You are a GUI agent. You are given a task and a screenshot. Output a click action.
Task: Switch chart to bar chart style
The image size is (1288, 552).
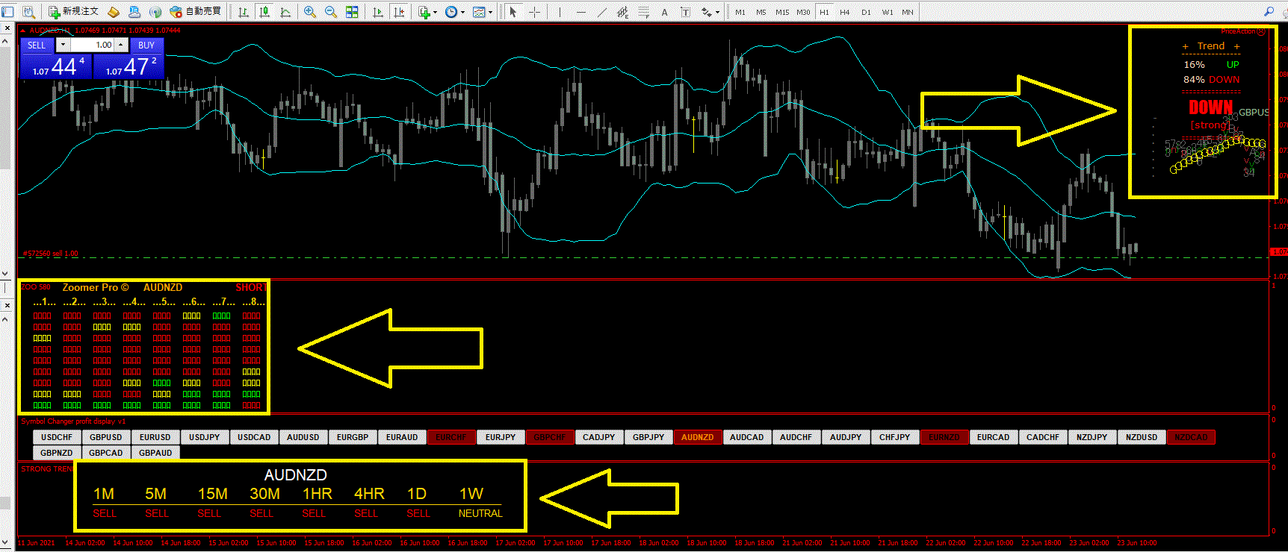244,12
